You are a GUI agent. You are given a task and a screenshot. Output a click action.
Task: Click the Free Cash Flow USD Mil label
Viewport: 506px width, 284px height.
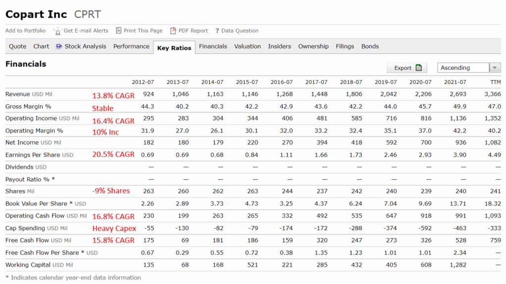click(39, 241)
